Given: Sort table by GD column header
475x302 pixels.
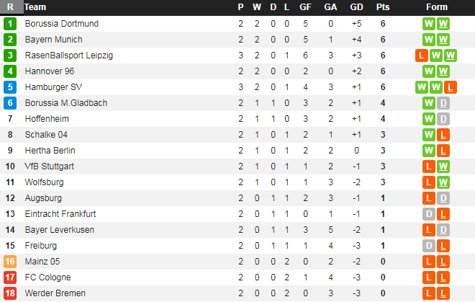Looking at the screenshot, I should point(356,7).
